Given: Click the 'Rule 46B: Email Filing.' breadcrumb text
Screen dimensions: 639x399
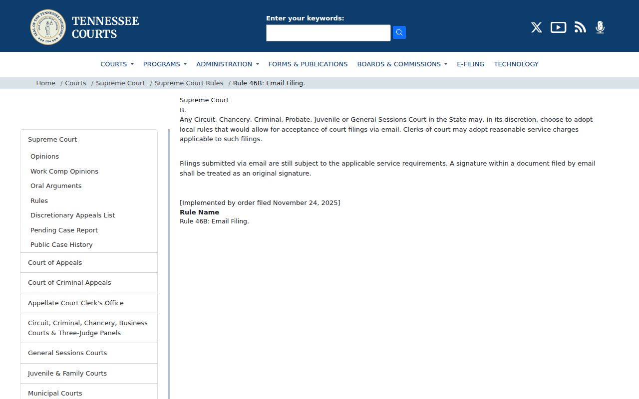Looking at the screenshot, I should pyautogui.click(x=269, y=83).
